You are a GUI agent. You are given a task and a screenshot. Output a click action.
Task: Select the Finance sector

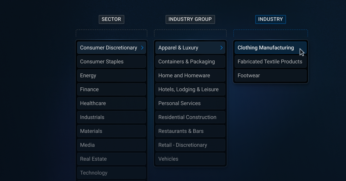tap(111, 89)
